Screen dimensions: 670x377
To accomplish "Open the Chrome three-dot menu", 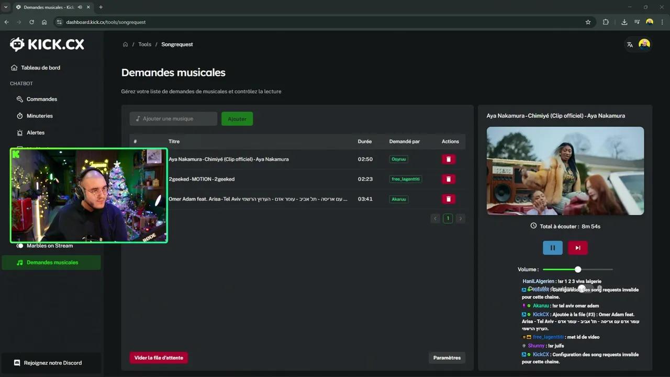I will (662, 22).
